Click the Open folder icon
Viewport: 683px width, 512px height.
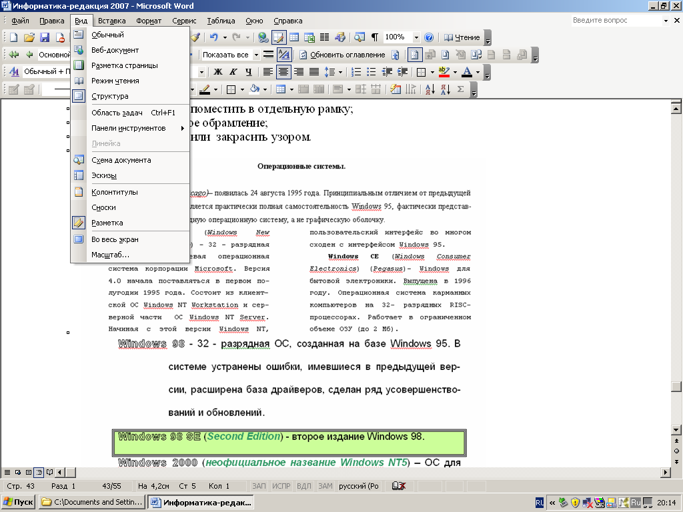coord(29,37)
